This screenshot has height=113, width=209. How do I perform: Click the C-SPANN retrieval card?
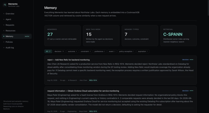pyautogui.click(x=178, y=36)
